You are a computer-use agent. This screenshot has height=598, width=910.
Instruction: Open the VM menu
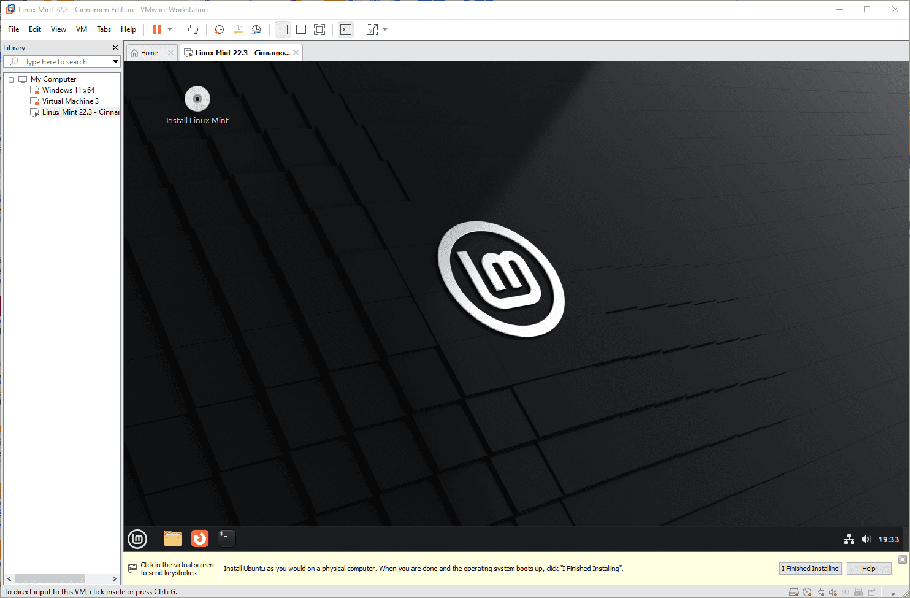tap(82, 29)
